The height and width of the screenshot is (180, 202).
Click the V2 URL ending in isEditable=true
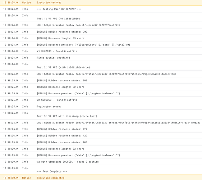pos(106,74)
